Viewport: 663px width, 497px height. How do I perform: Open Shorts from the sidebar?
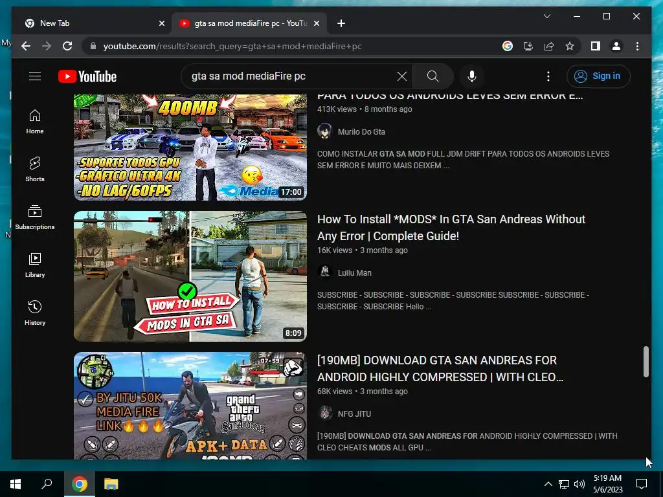(35, 170)
